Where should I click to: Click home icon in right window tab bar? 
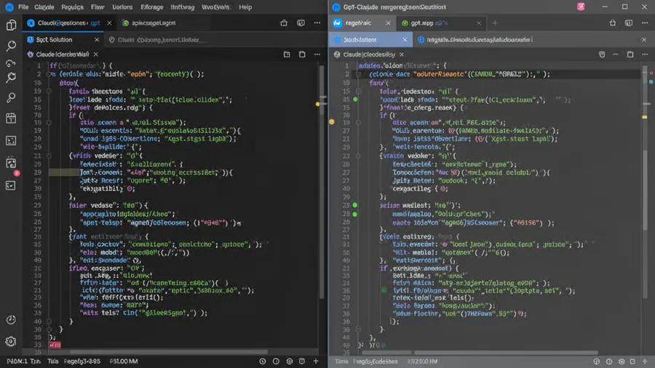(x=612, y=23)
